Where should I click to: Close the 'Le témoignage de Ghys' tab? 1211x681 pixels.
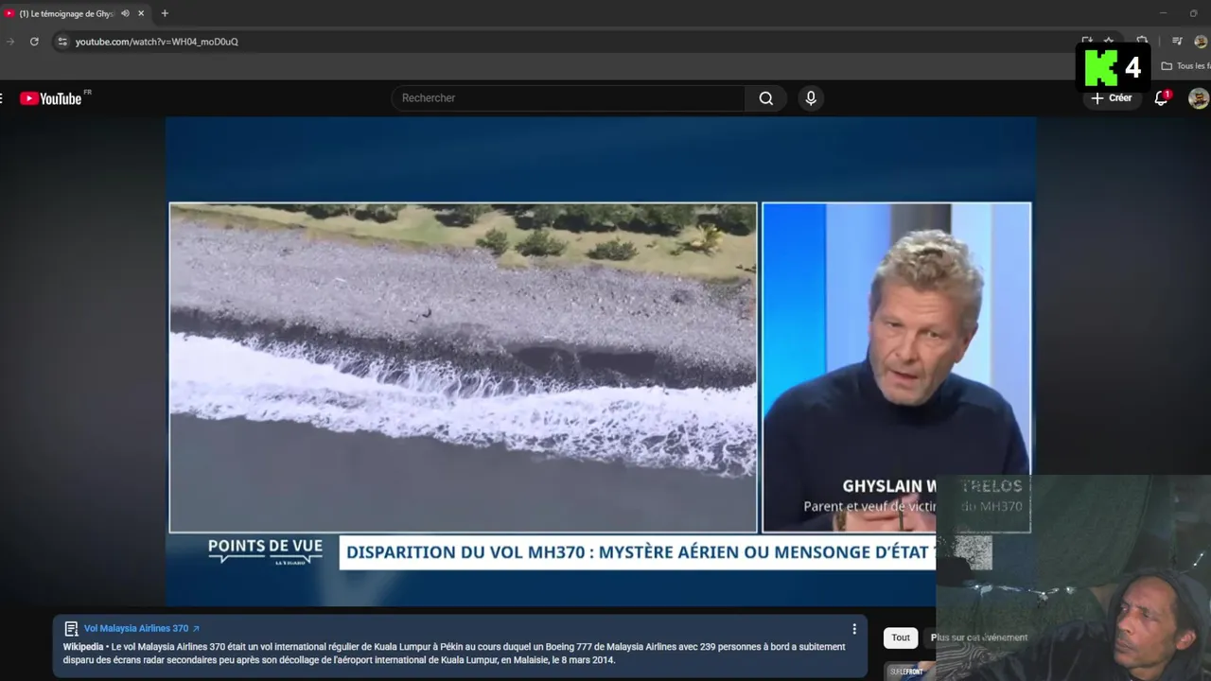coord(141,13)
